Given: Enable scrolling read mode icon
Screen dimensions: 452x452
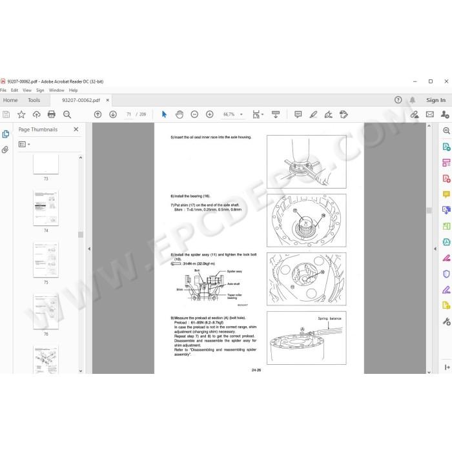Looking at the screenshot, I should click(276, 114).
